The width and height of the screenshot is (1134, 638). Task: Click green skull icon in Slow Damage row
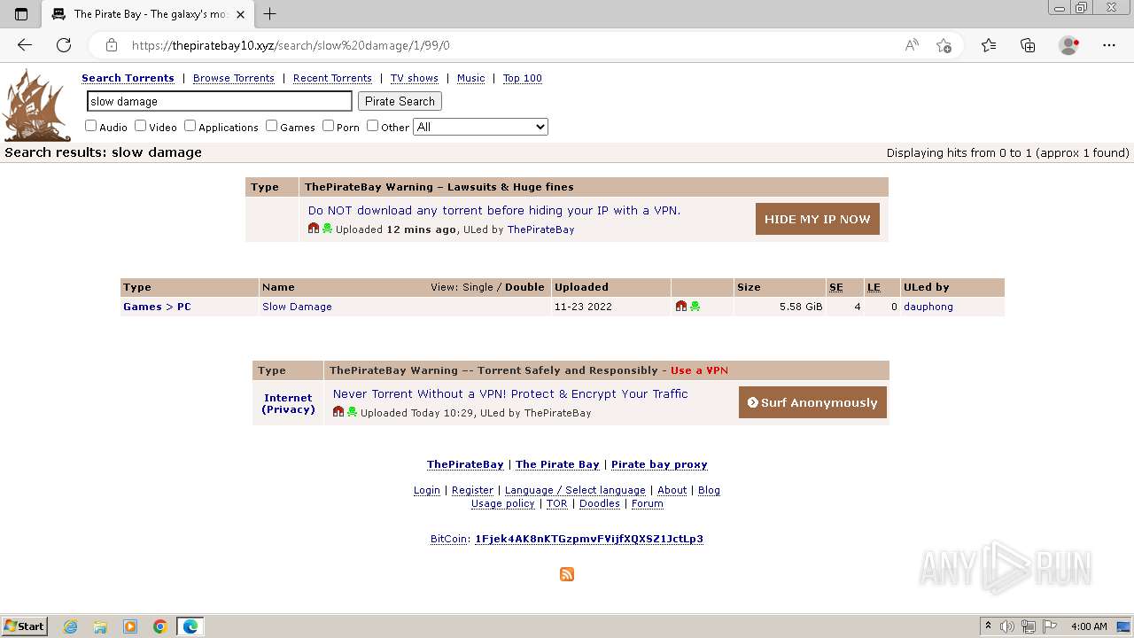(x=695, y=307)
